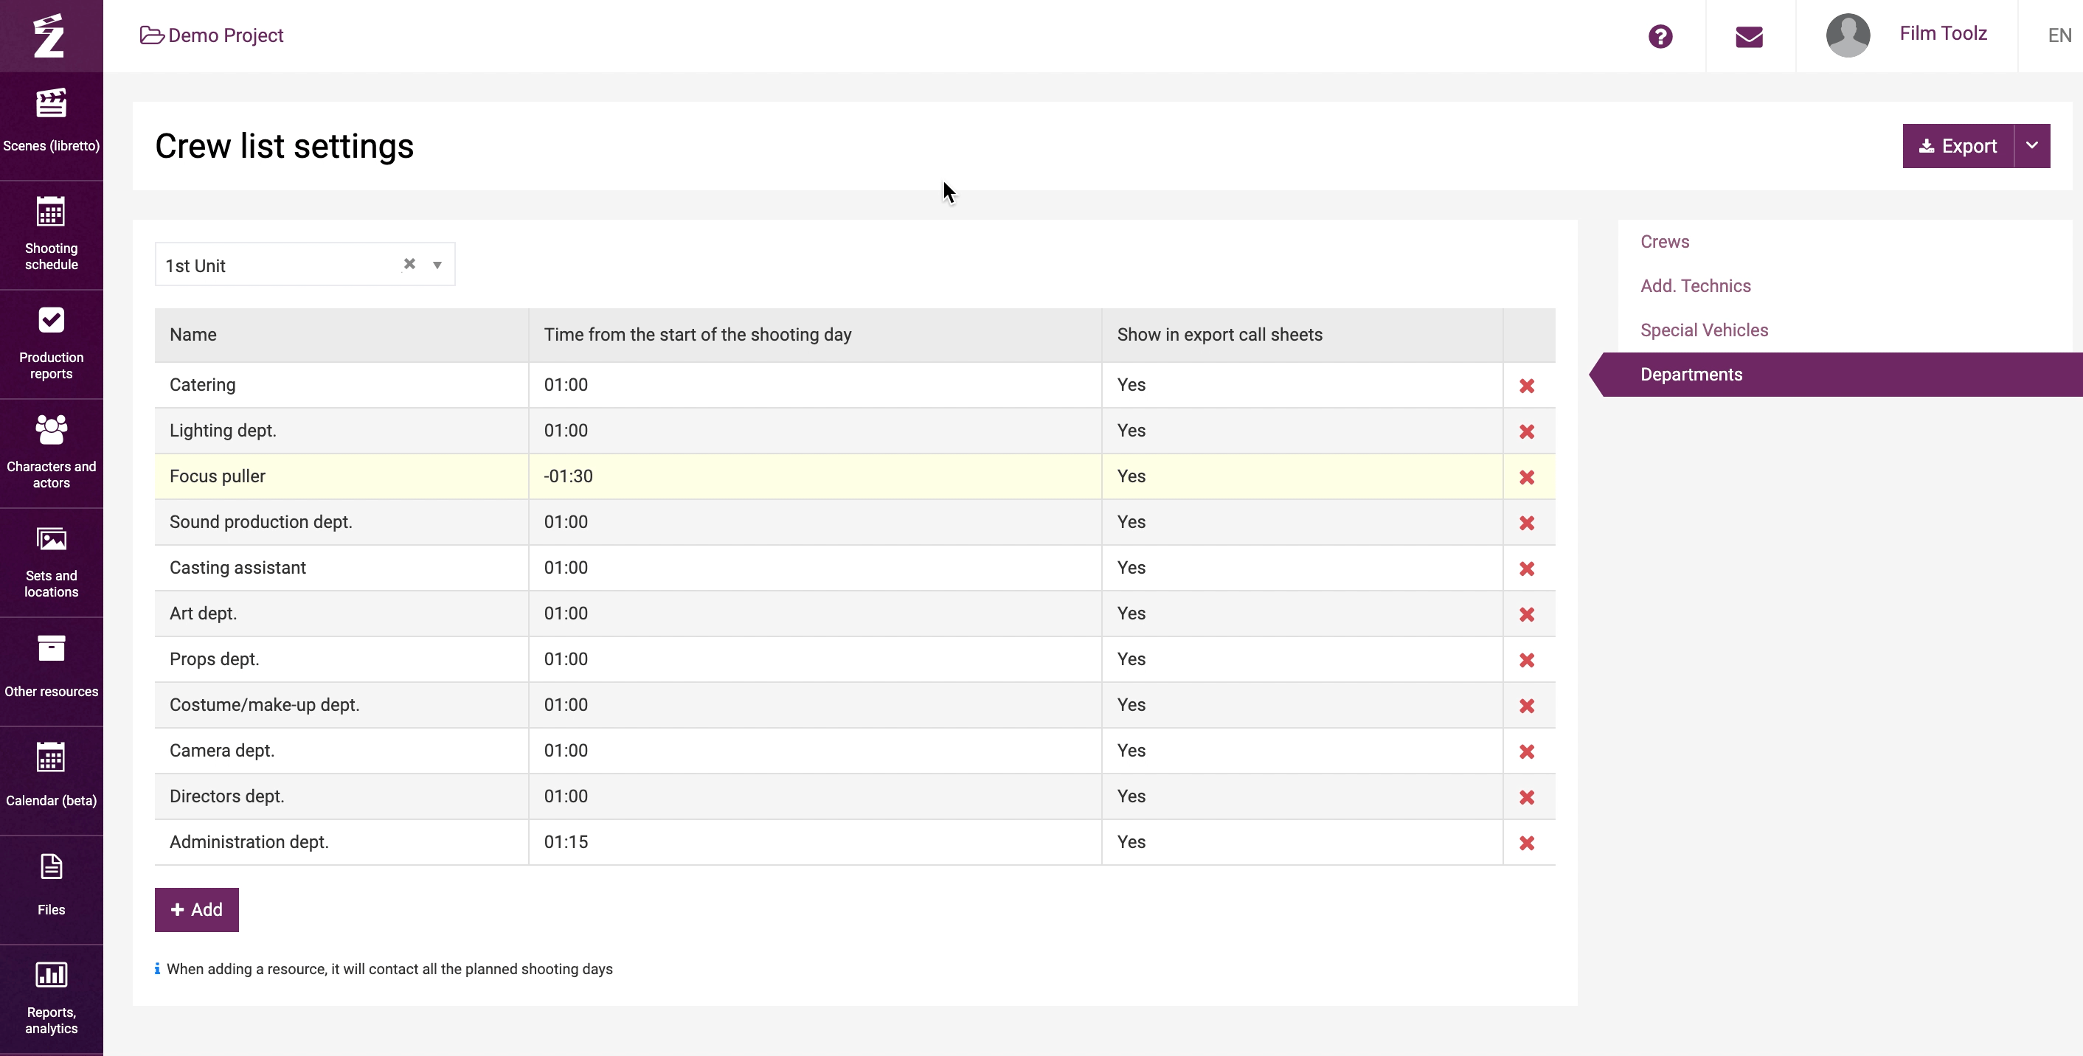Open Shooting schedule in the sidebar
Screen dimensions: 2083x1056
[51, 235]
